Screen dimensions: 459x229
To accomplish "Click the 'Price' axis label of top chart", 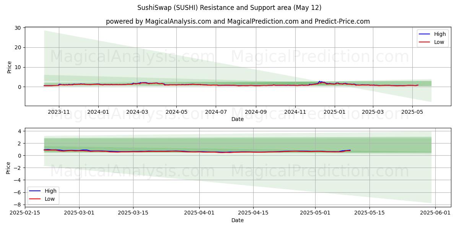I will pyautogui.click(x=10, y=67).
